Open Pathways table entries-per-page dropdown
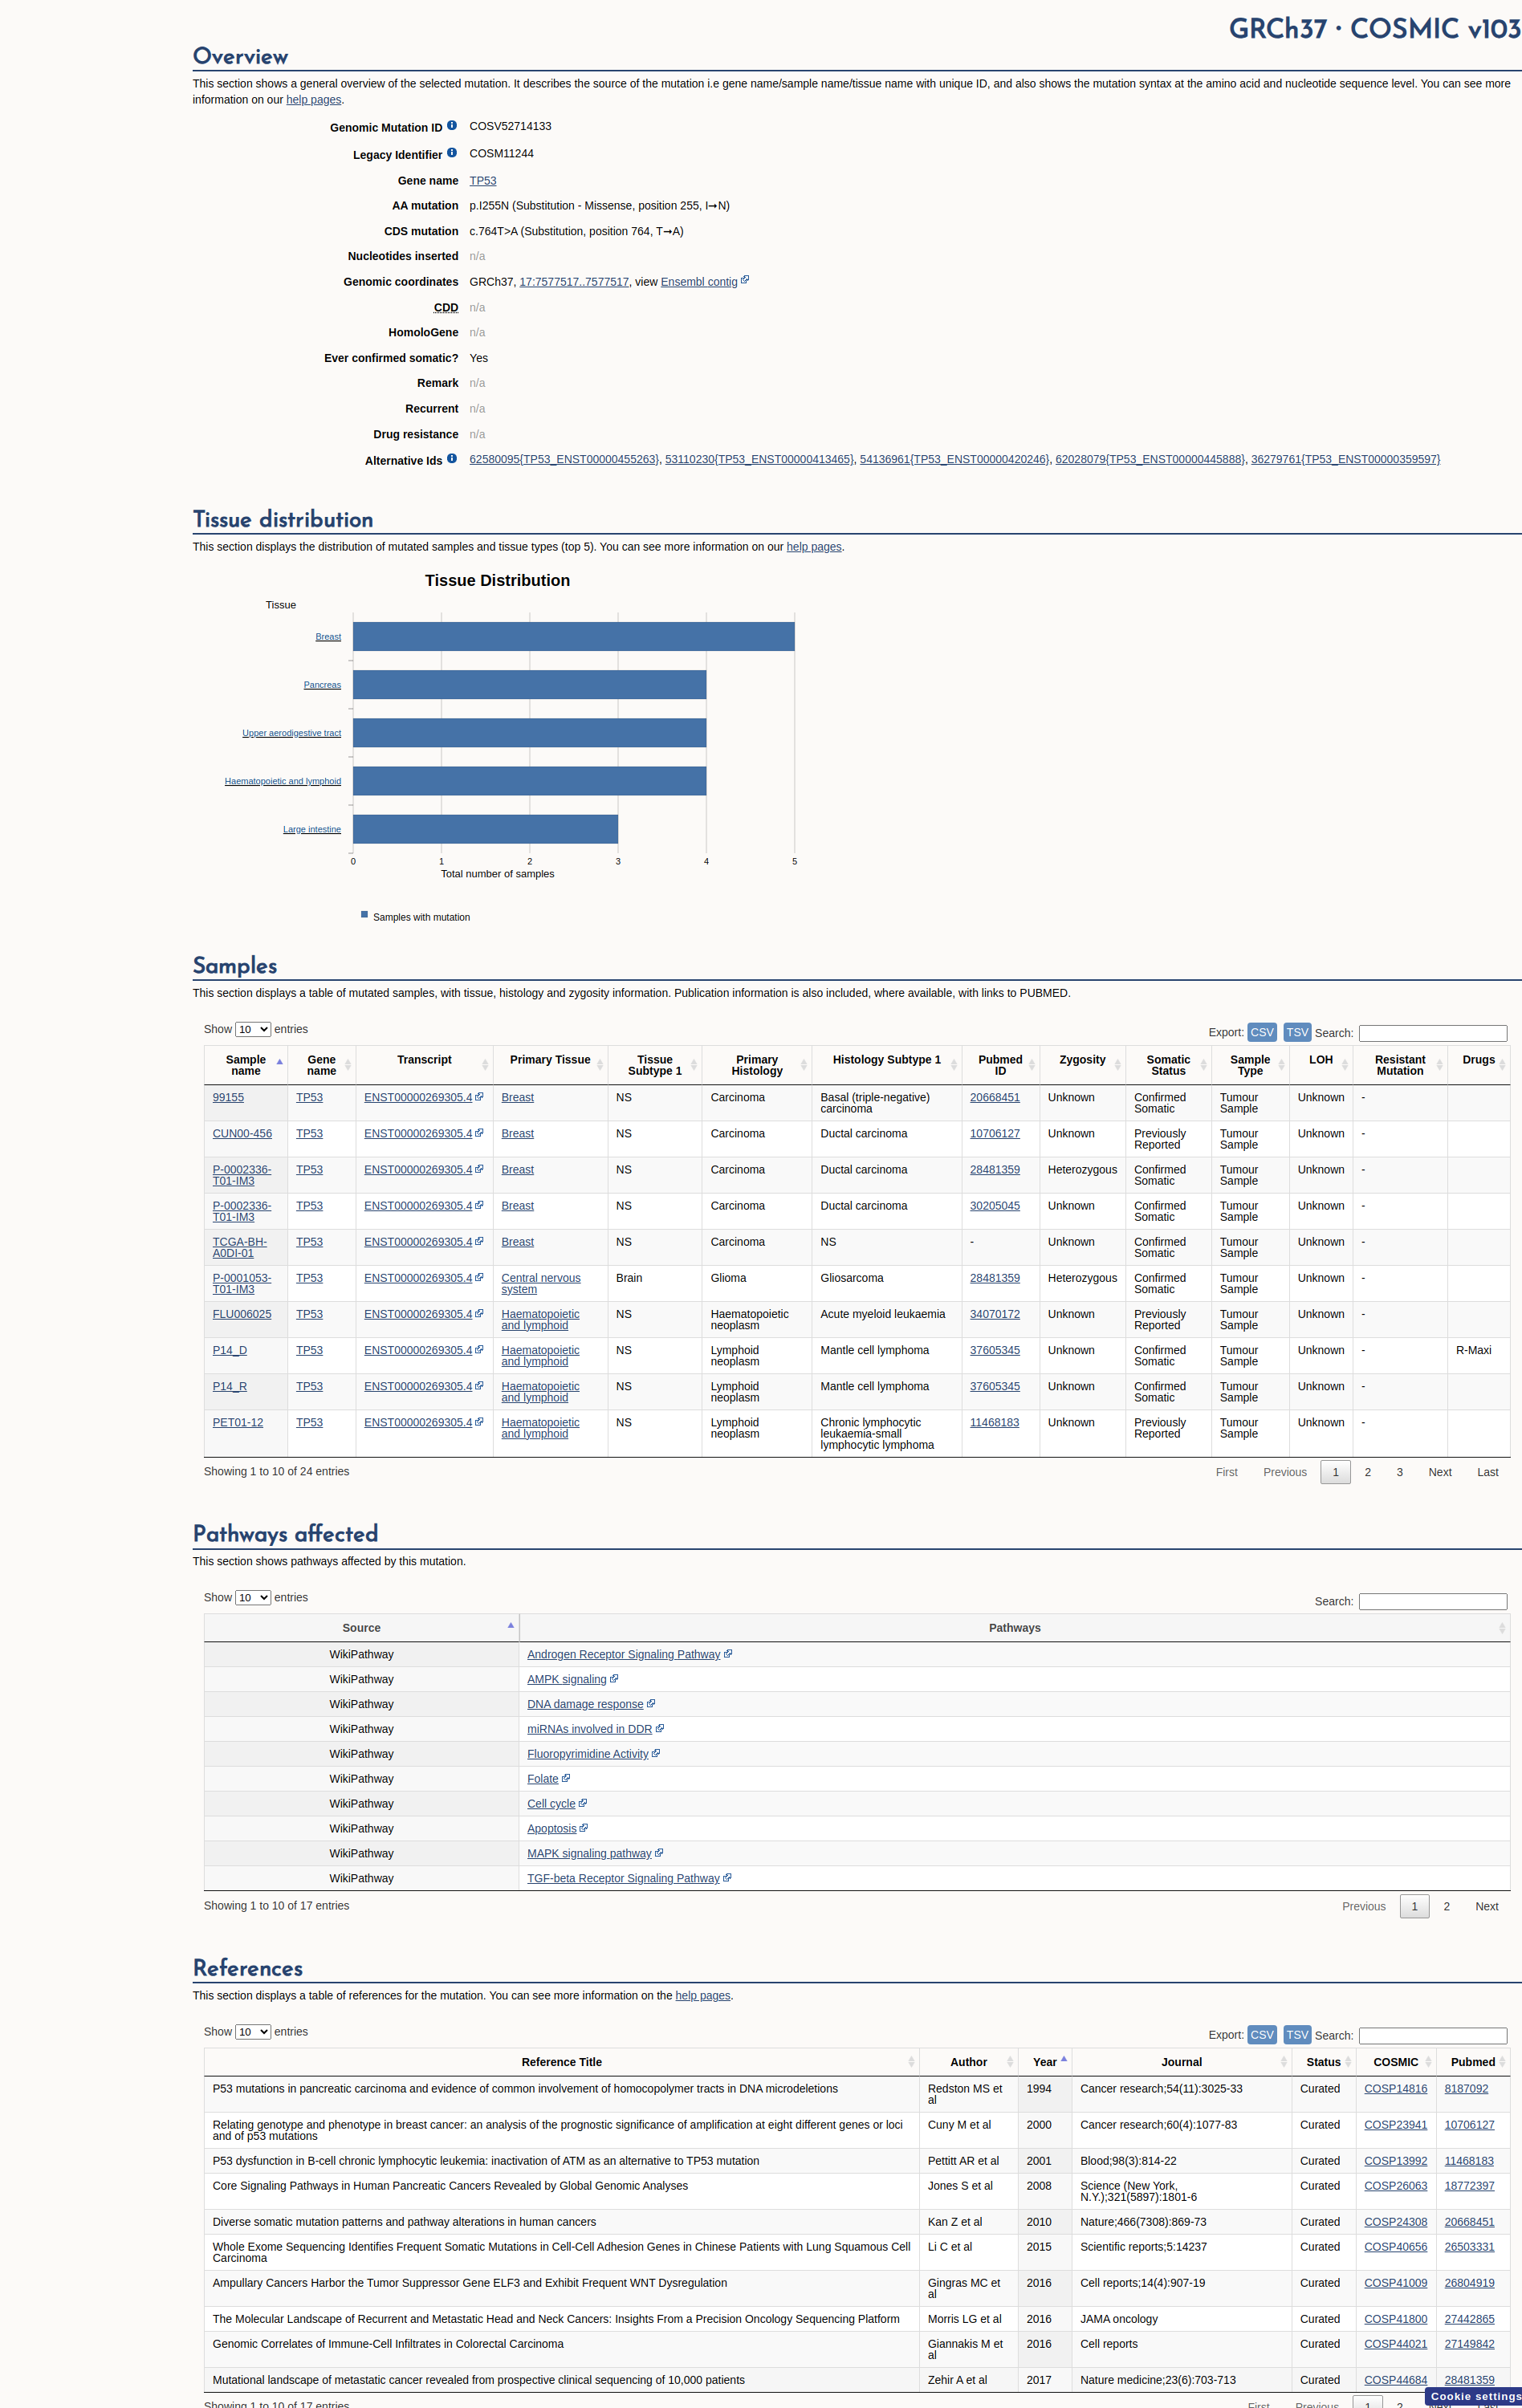This screenshot has height=2408, width=1522. [253, 1597]
